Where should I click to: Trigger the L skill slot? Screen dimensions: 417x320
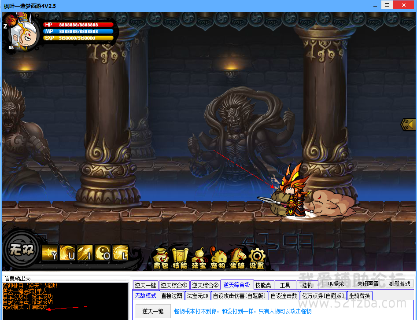(120, 253)
